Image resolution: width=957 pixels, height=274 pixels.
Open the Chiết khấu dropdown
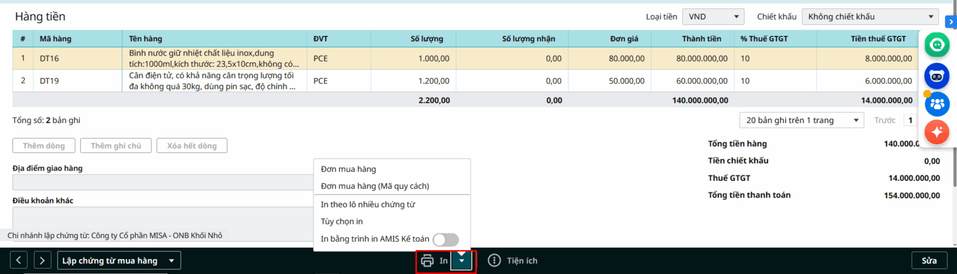(870, 17)
